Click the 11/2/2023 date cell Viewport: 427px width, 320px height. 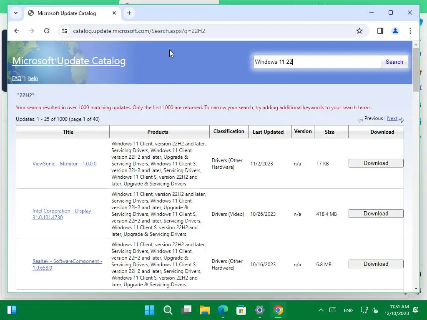261,164
